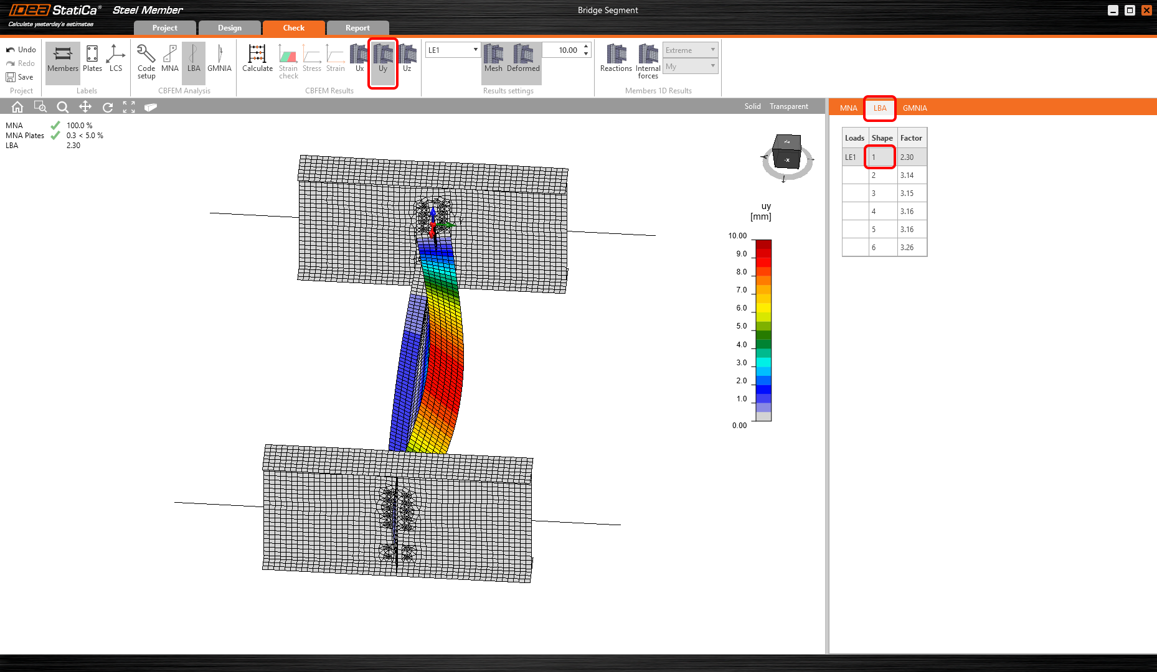
Task: Open the LE1 load case dropdown
Action: [453, 50]
